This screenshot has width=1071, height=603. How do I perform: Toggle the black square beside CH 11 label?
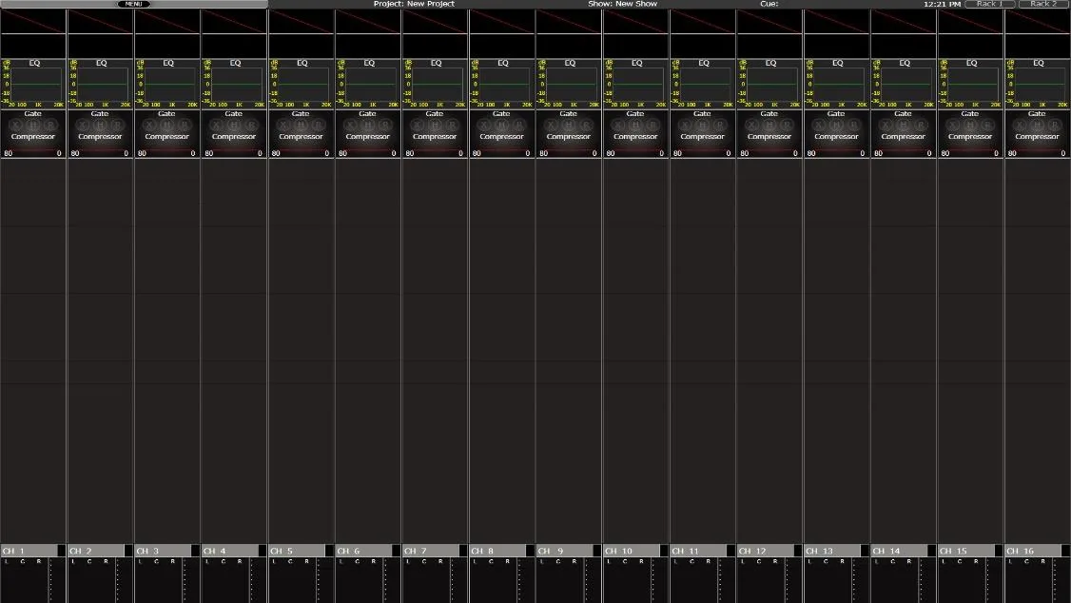tap(730, 551)
